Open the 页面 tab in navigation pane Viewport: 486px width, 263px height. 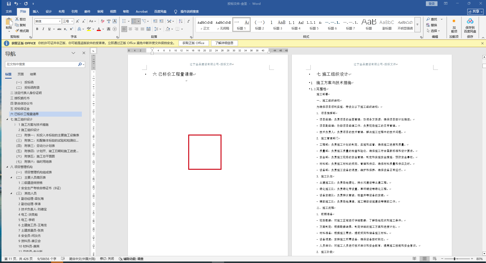[x=21, y=74]
